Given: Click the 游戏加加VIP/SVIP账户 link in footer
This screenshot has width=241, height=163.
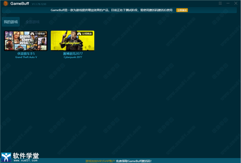Looking at the screenshot, I should [x=100, y=161].
